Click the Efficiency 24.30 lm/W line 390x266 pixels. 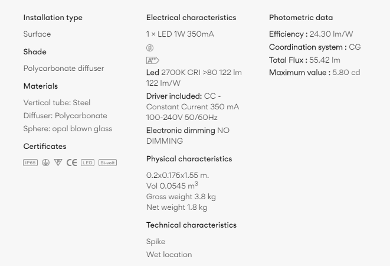pos(311,34)
